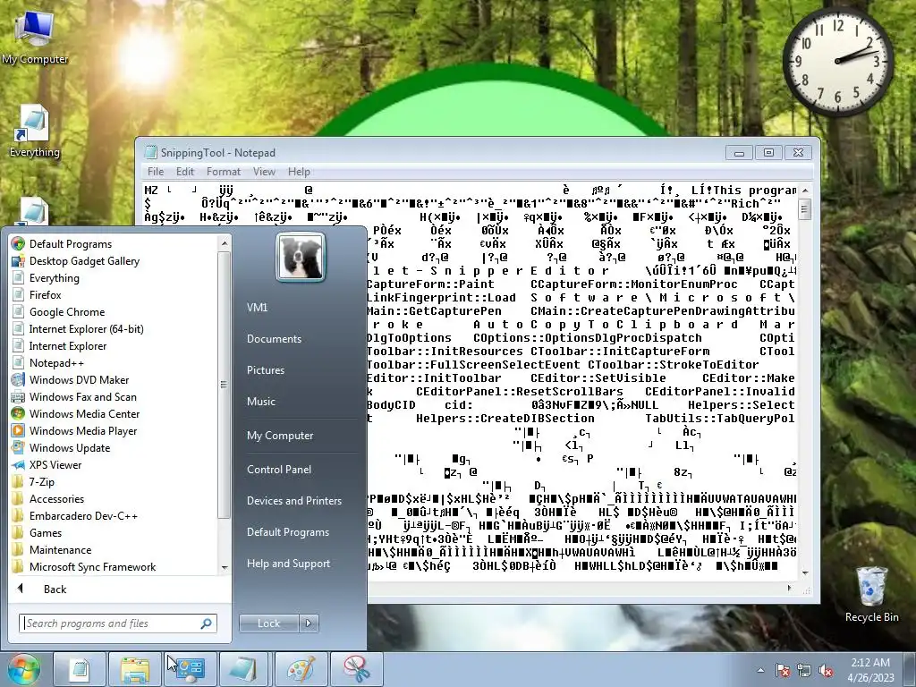Open the Internet Explorer entry without 64-bit
The height and width of the screenshot is (687, 916).
point(68,346)
